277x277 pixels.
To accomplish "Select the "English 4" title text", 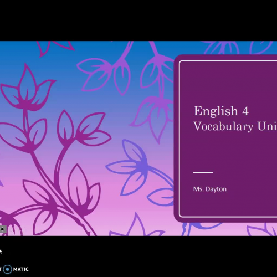I will 221,111.
